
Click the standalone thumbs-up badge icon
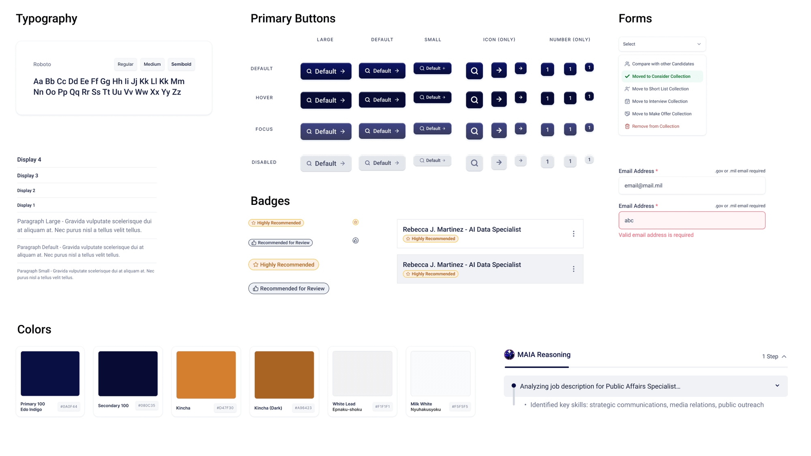(x=355, y=241)
